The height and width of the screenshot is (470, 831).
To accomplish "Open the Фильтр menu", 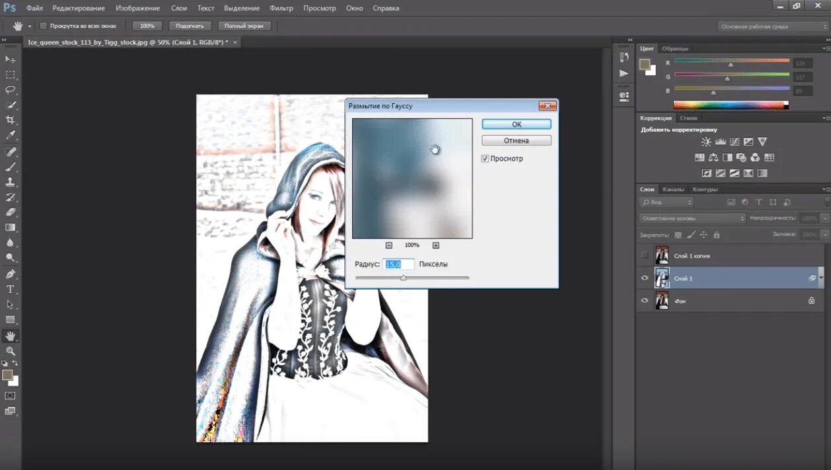I will click(x=281, y=8).
